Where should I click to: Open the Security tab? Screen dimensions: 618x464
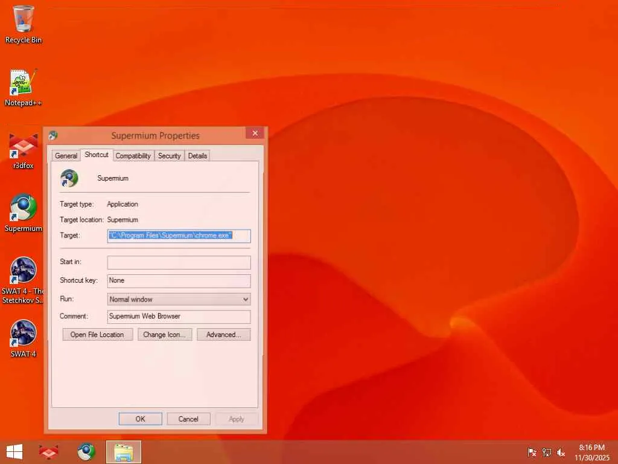coord(170,155)
